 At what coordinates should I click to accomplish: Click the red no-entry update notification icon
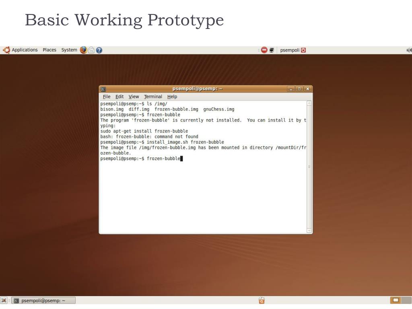coord(264,50)
